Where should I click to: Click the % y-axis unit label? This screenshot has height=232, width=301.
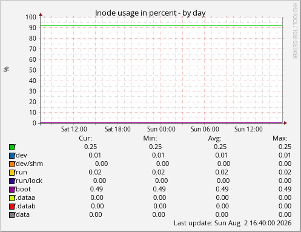pos(6,69)
